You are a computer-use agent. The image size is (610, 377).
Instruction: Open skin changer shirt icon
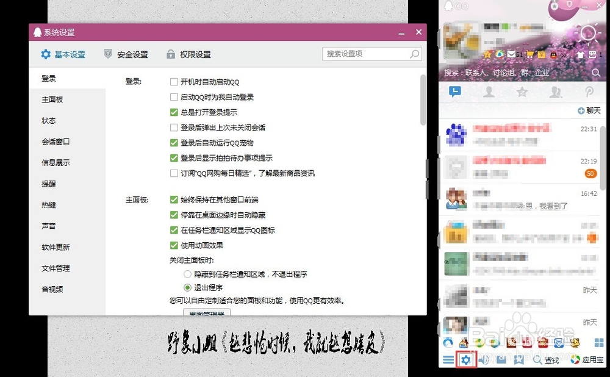(581, 54)
